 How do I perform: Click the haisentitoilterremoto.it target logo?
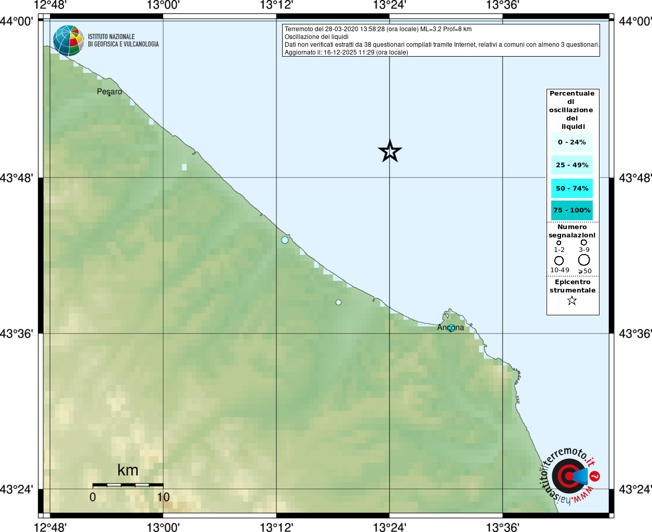point(568,476)
